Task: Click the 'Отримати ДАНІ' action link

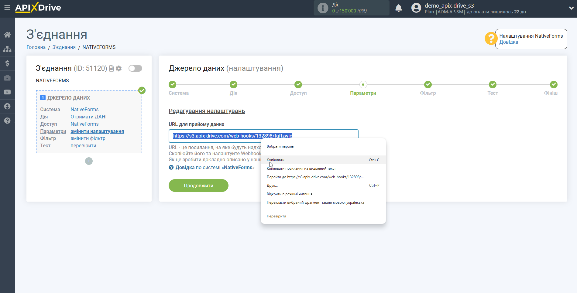Action: [88, 117]
